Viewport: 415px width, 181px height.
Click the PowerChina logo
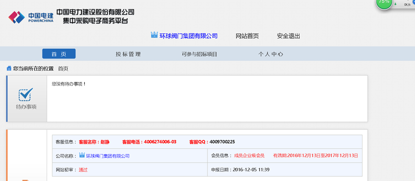pyautogui.click(x=31, y=17)
